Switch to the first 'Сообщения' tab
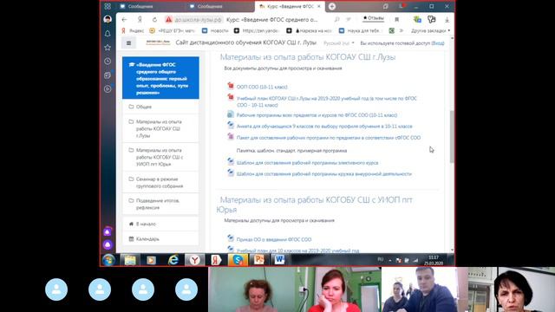The width and height of the screenshot is (555, 312). tap(140, 6)
